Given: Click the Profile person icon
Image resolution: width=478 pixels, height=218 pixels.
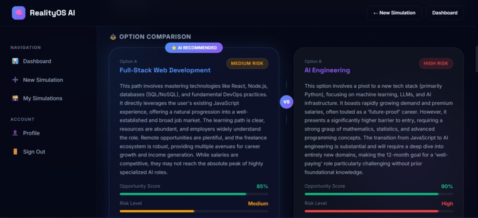Looking at the screenshot, I should click(x=15, y=133).
